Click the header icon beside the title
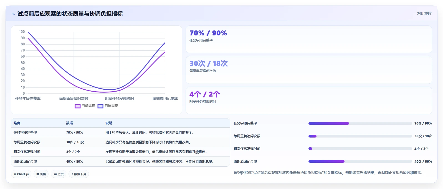Screen dimensions: 443x189 [13, 14]
